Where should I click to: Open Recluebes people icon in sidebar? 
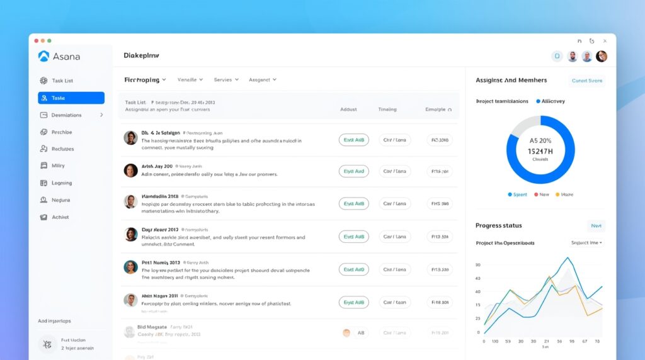click(x=43, y=149)
